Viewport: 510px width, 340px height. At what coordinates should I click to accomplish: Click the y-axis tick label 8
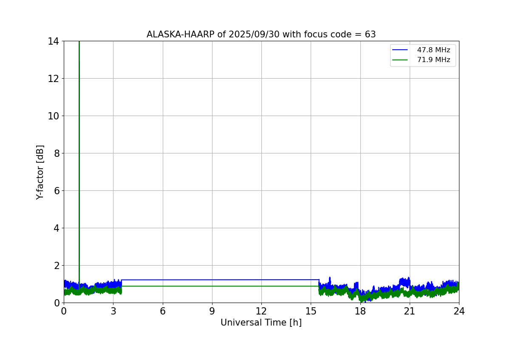[57, 153]
